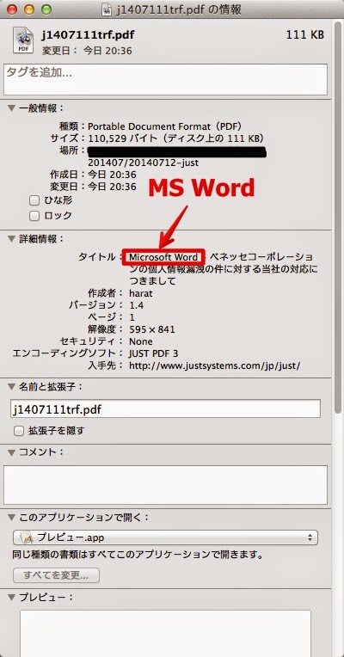
Task: Click the vertical scrollbar thumb
Action: click(338, 218)
